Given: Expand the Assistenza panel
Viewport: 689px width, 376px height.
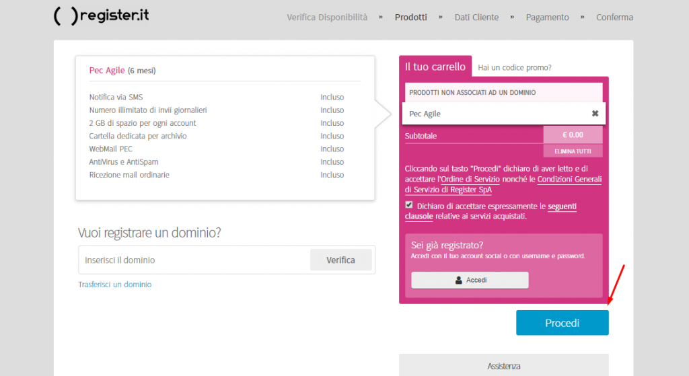Looking at the screenshot, I should (x=503, y=366).
